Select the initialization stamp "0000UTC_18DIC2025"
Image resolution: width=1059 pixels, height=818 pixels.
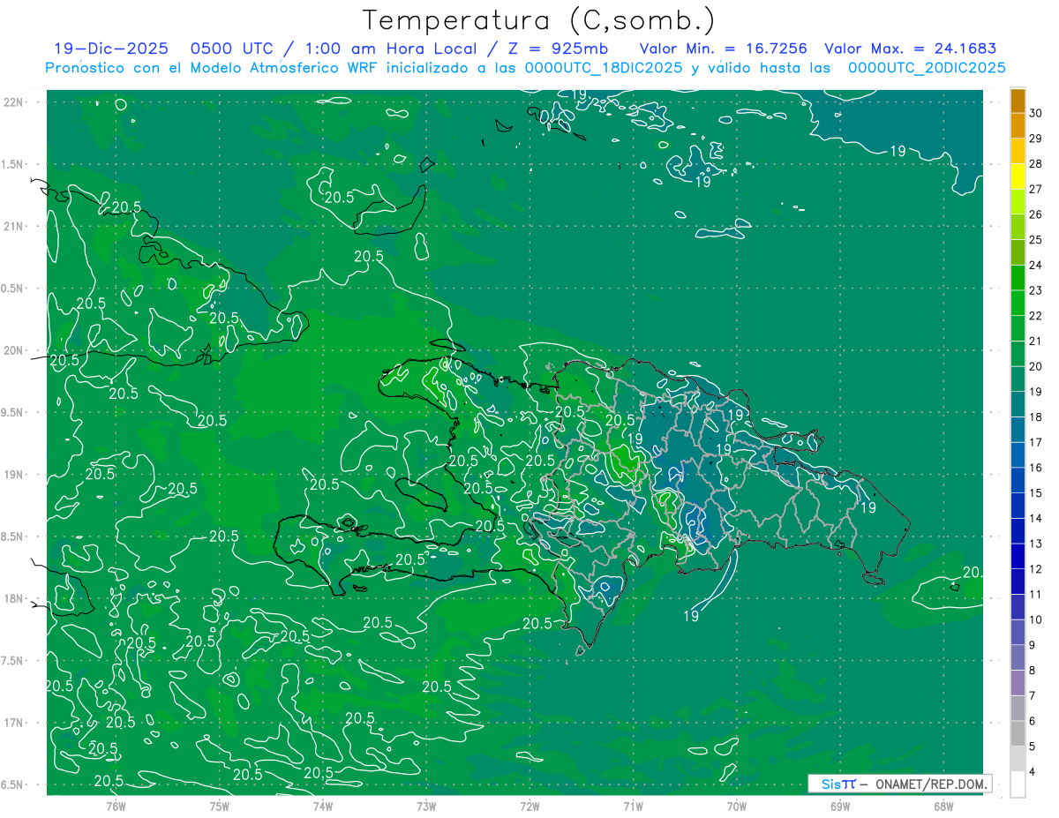pos(604,68)
